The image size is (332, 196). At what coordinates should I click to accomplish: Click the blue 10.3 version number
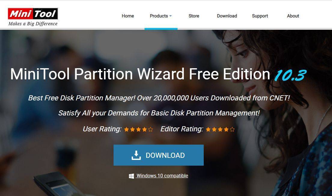click(290, 75)
